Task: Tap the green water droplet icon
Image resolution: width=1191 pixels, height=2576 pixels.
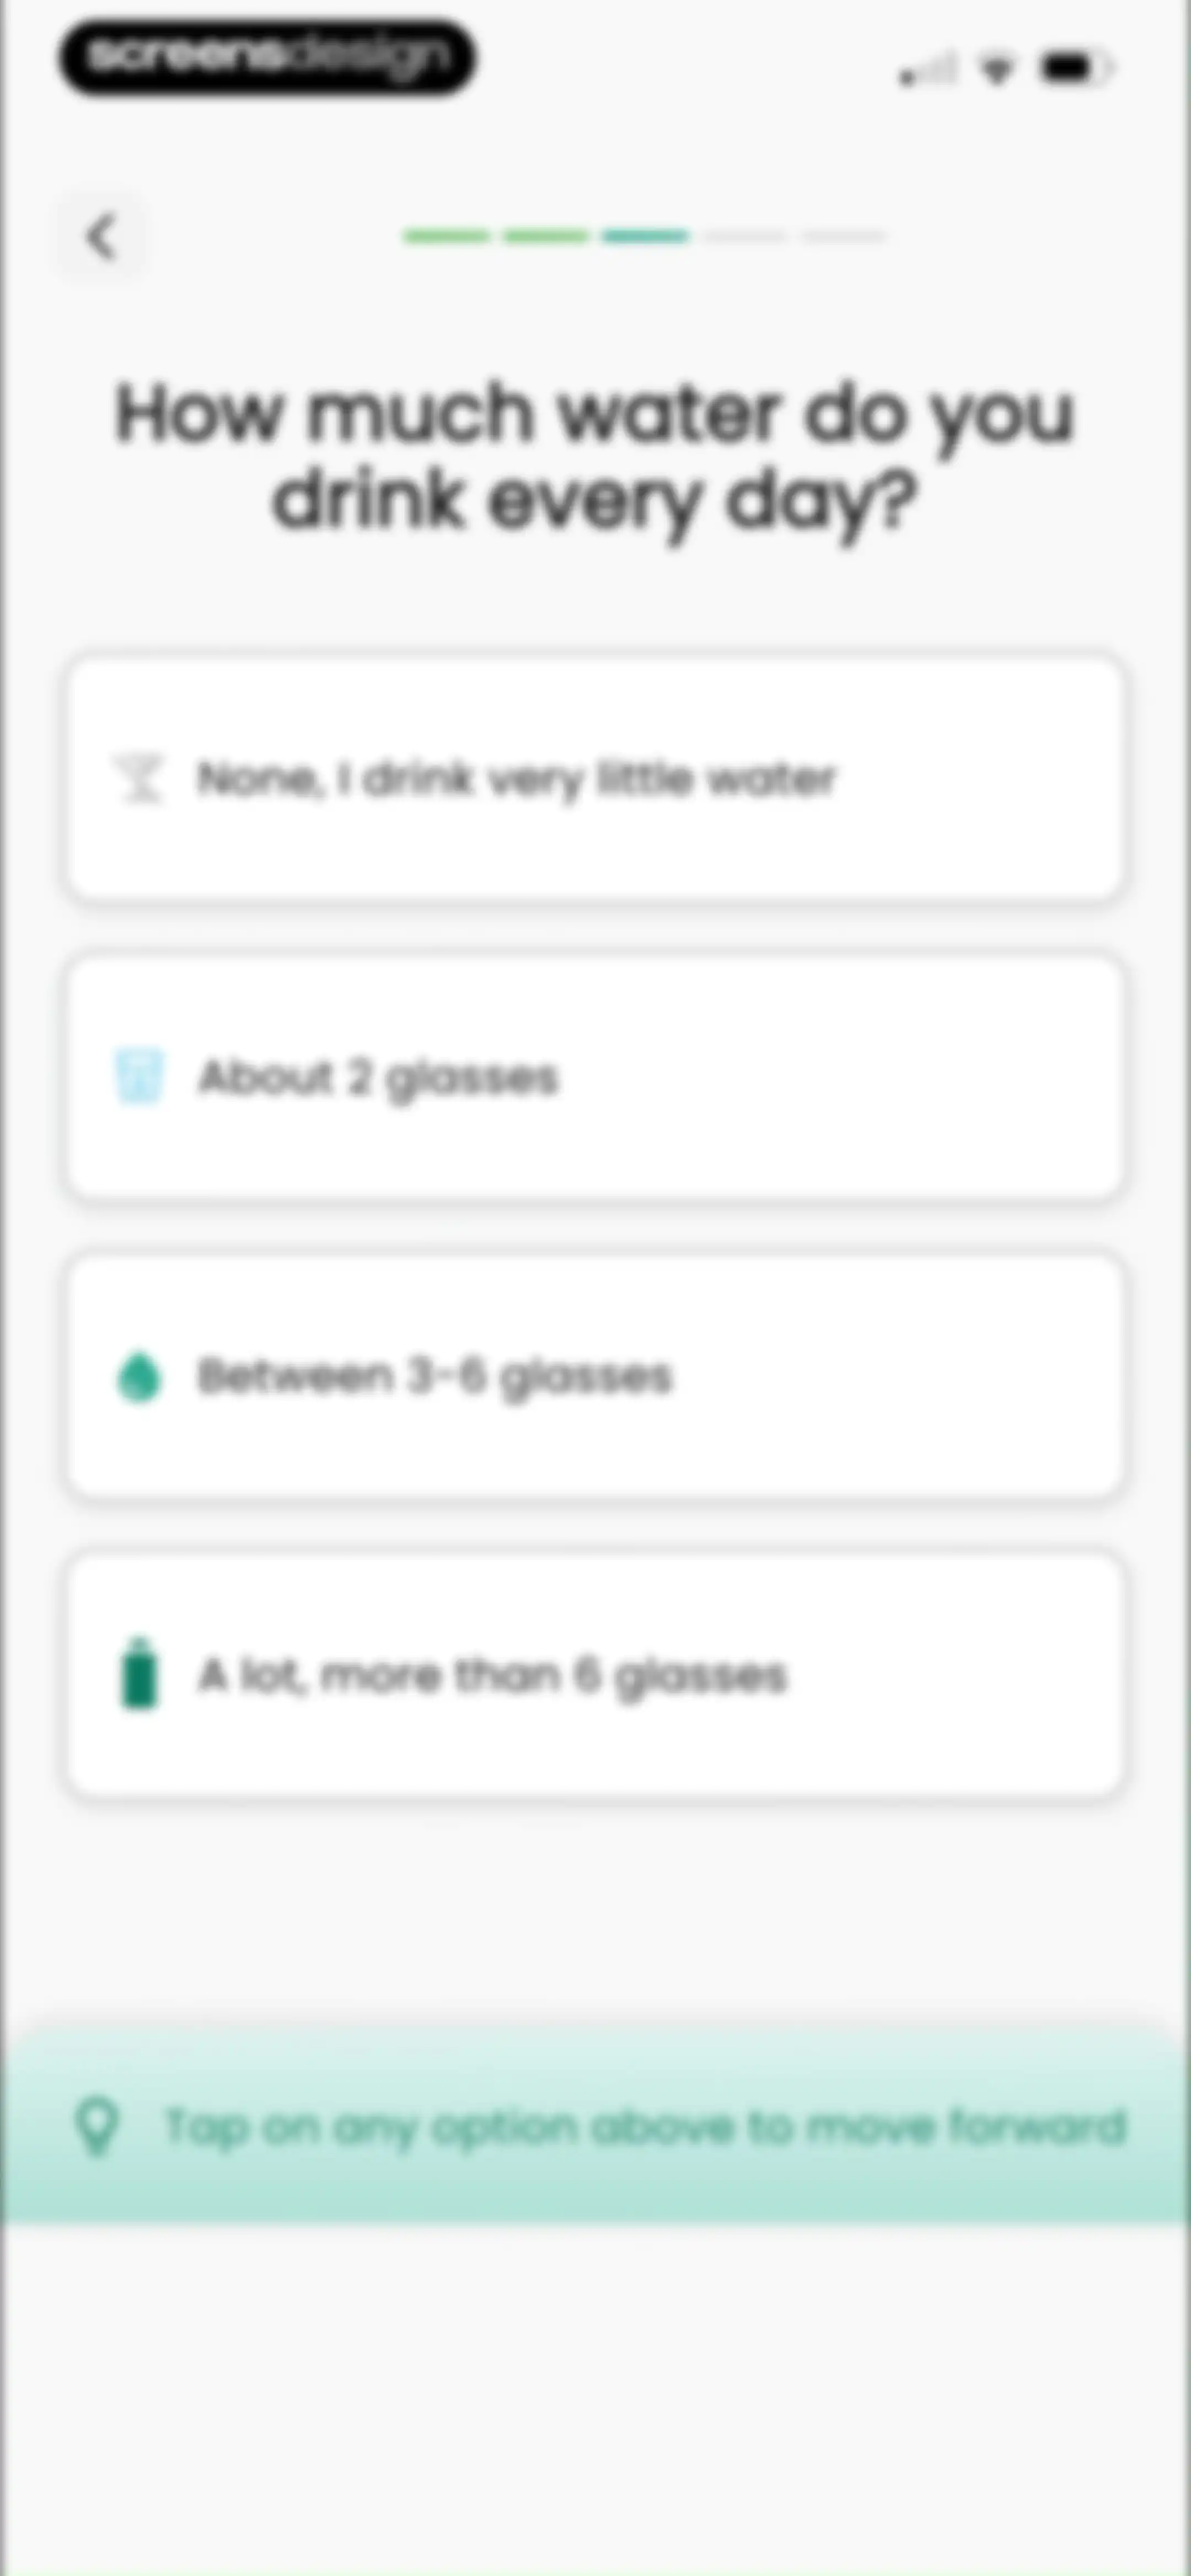Action: point(139,1376)
